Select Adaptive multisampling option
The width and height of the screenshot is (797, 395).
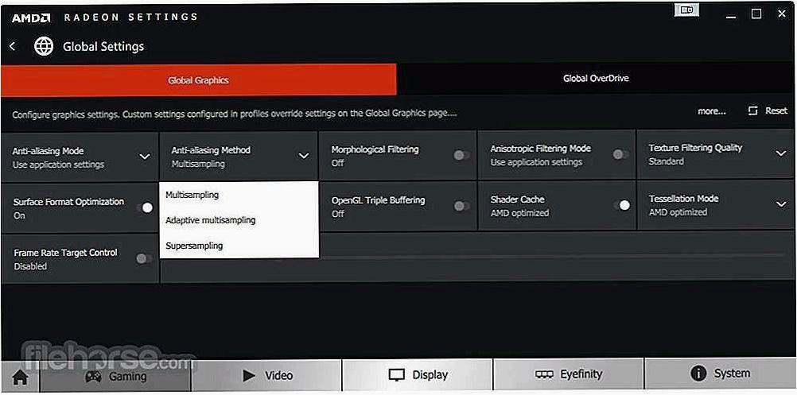239,220
